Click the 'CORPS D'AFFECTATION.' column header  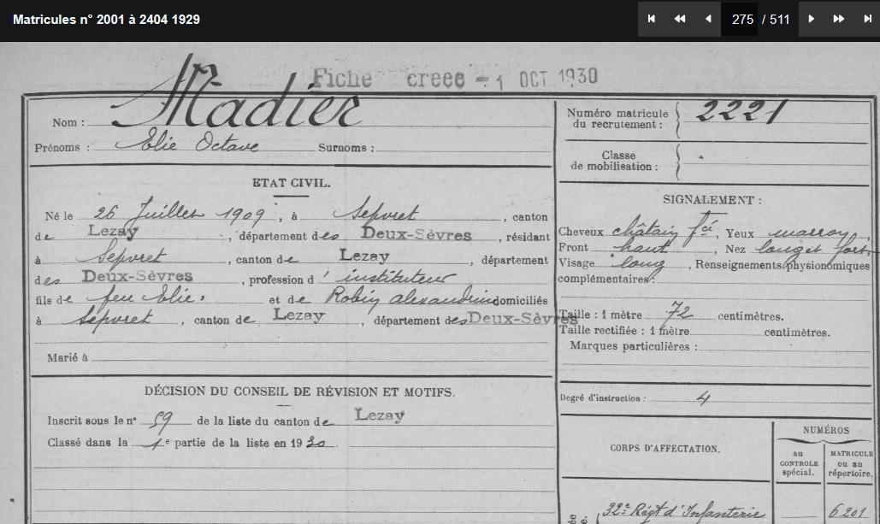[x=665, y=448]
